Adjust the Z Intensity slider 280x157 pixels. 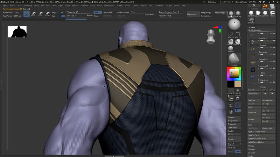[79, 12]
